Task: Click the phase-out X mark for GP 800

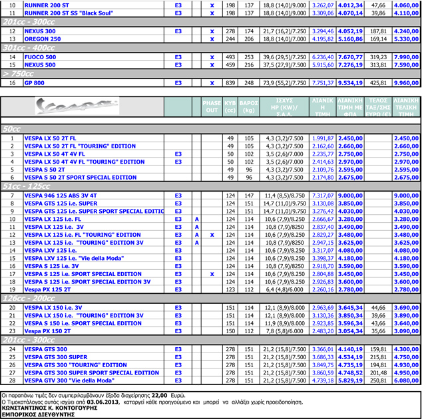Action: pos(212,83)
